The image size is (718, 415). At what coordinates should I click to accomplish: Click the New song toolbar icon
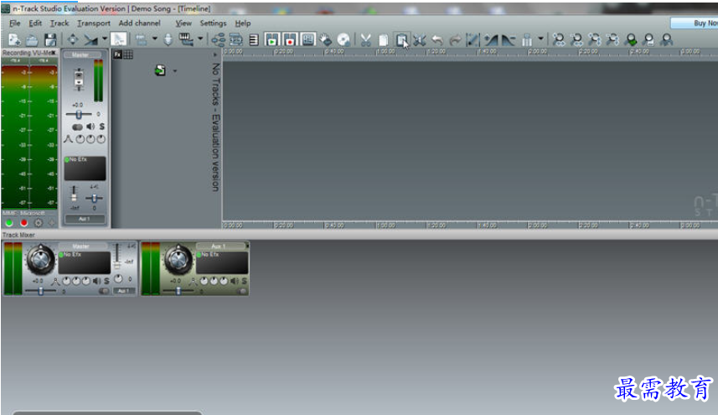pyautogui.click(x=14, y=40)
